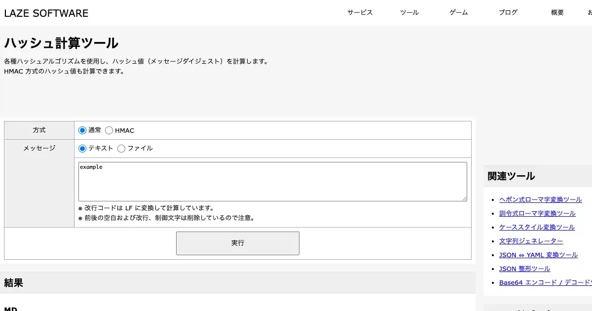
Task: Go to the ゲーム menu item
Action: [458, 13]
